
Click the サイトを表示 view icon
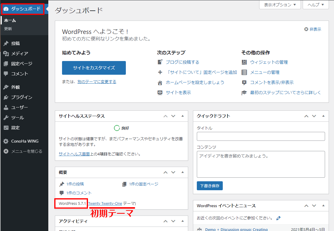[x=160, y=93]
